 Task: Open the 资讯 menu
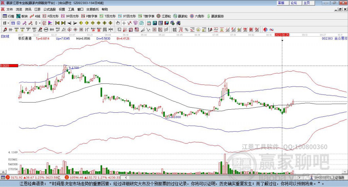pyautogui.click(x=28, y=9)
